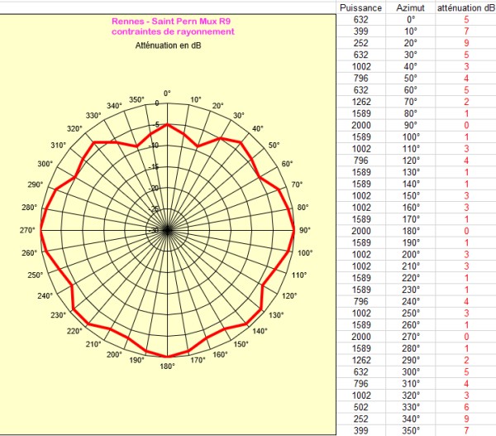Select attenuation value 0 in the 90° row

point(466,126)
